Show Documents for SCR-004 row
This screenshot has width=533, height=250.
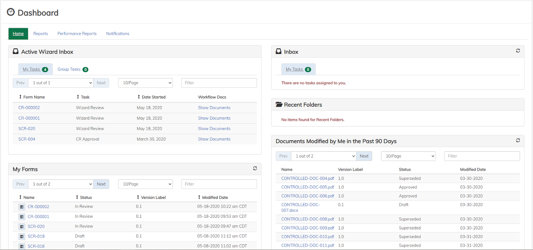(x=214, y=139)
